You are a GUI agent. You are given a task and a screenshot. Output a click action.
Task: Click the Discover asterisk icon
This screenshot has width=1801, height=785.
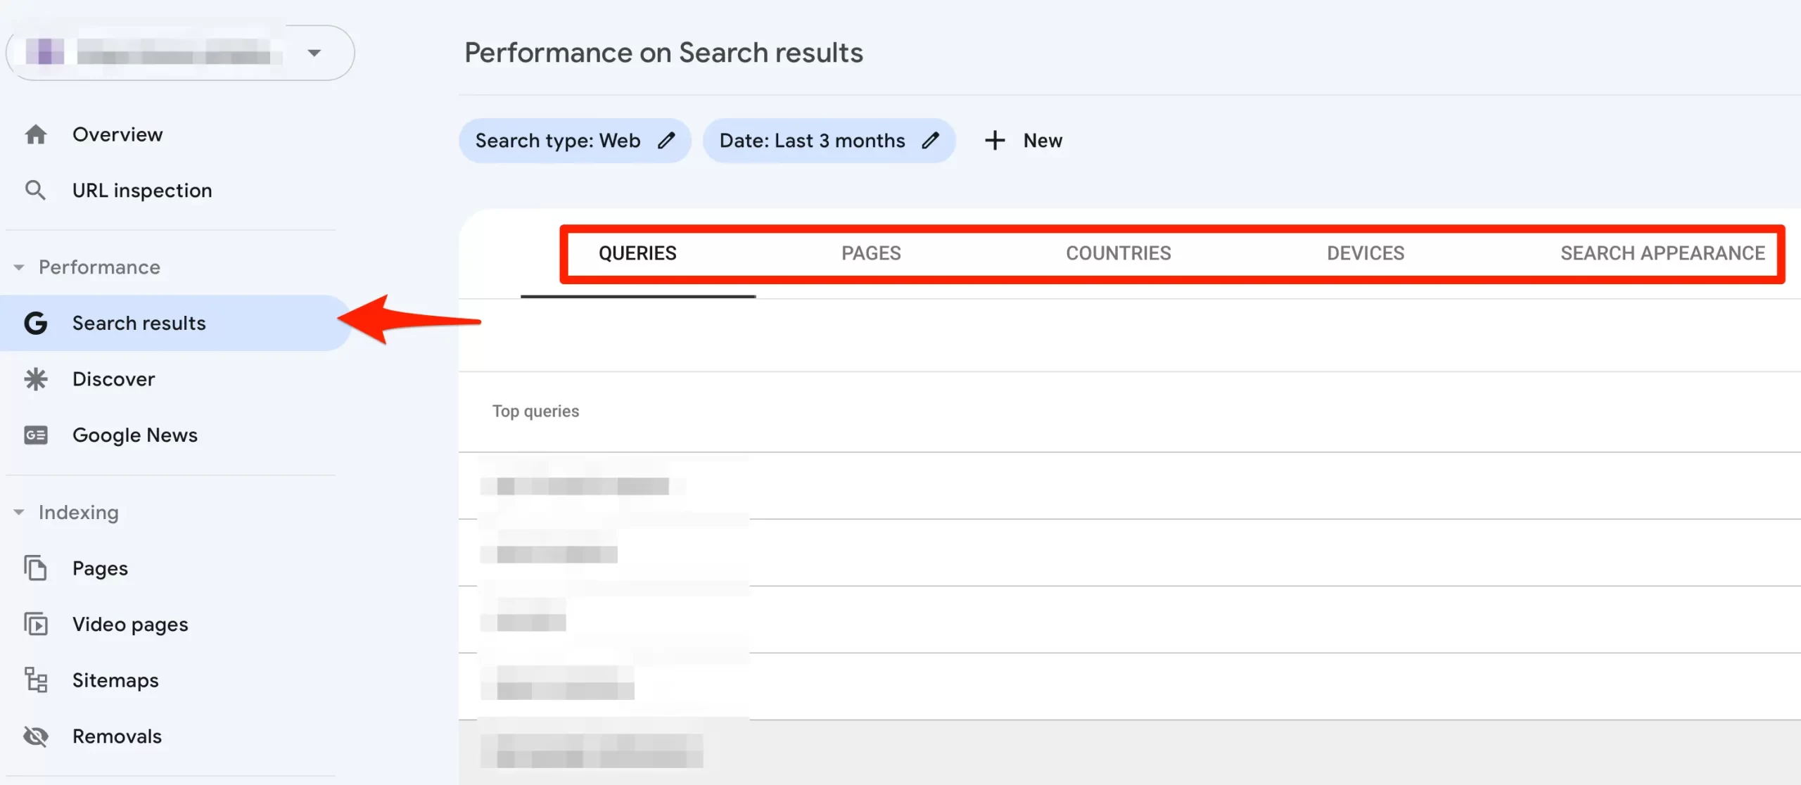point(35,379)
